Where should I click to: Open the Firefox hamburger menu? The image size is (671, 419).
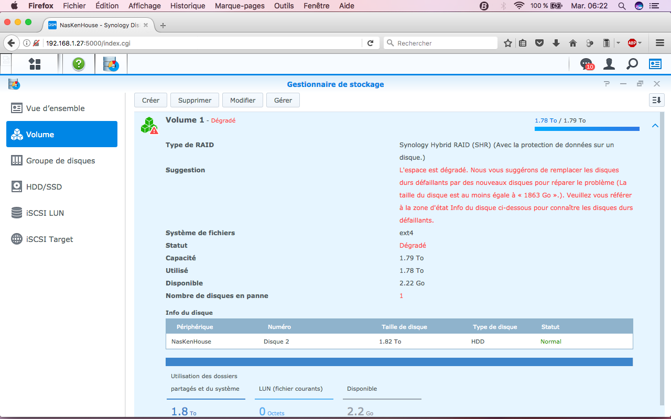(x=659, y=43)
